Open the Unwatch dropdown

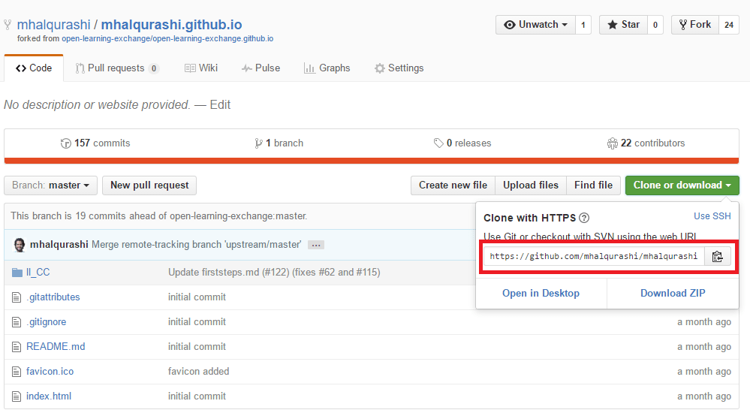(x=535, y=25)
